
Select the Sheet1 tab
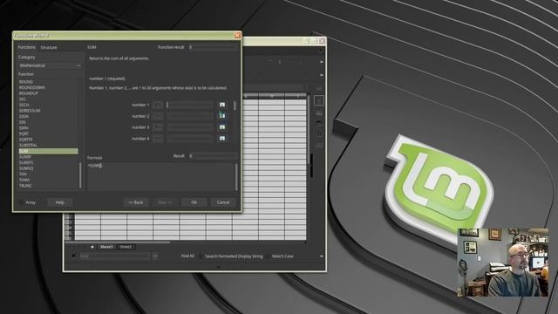pyautogui.click(x=106, y=247)
